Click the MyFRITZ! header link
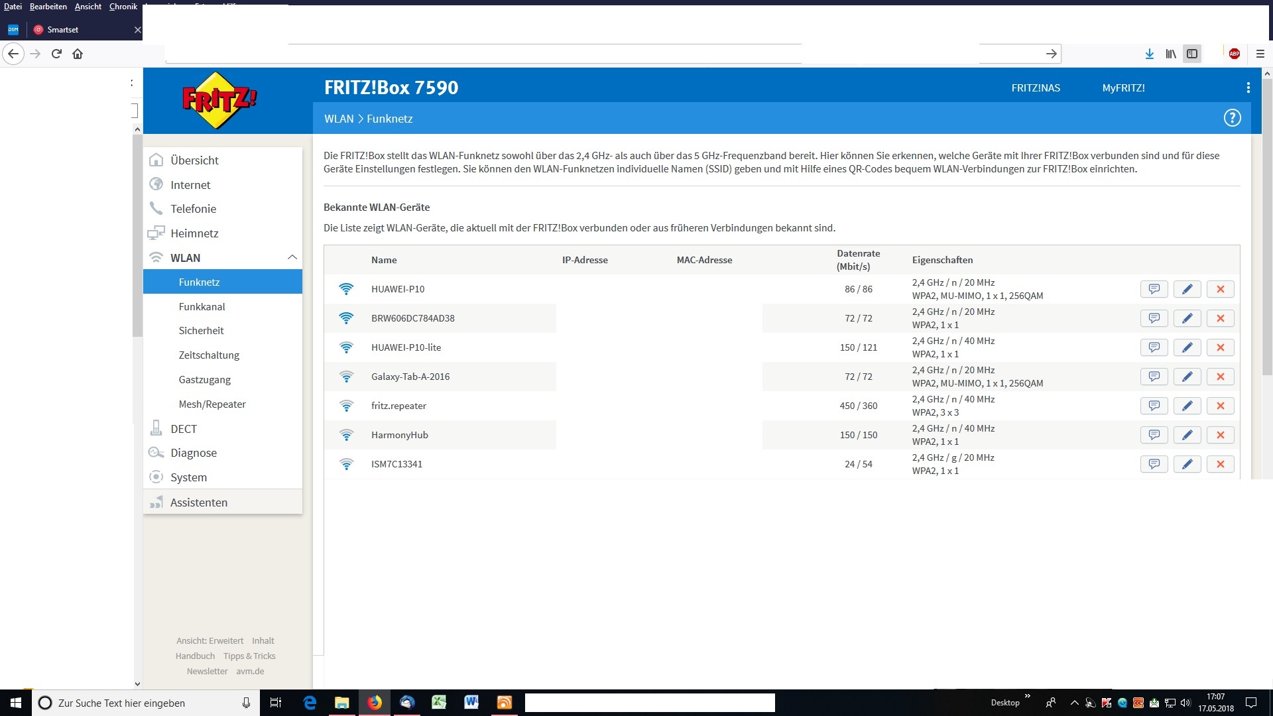The image size is (1273, 716). [1122, 88]
